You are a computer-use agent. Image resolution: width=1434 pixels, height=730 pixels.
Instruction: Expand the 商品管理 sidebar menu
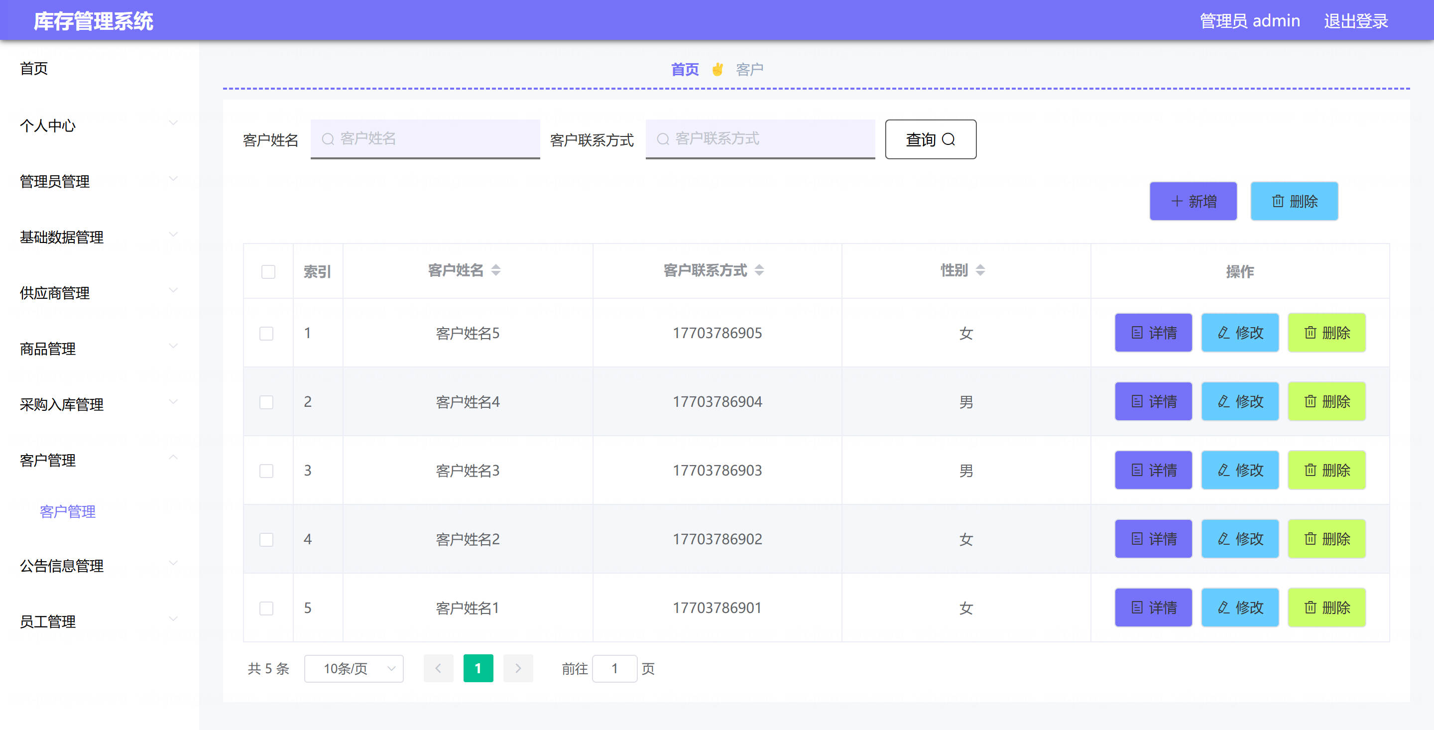pos(99,348)
